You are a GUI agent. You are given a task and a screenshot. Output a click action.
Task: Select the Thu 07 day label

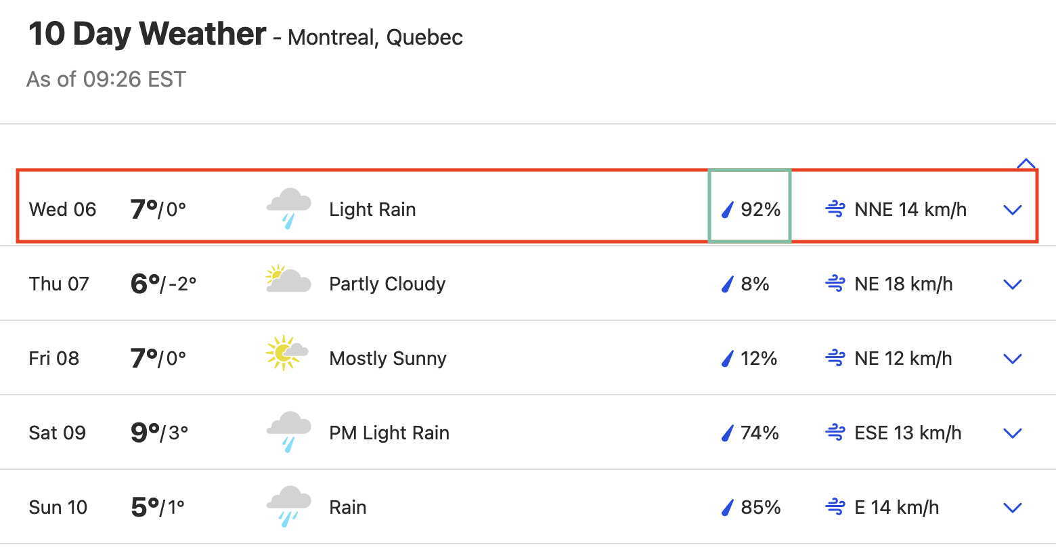pyautogui.click(x=59, y=284)
